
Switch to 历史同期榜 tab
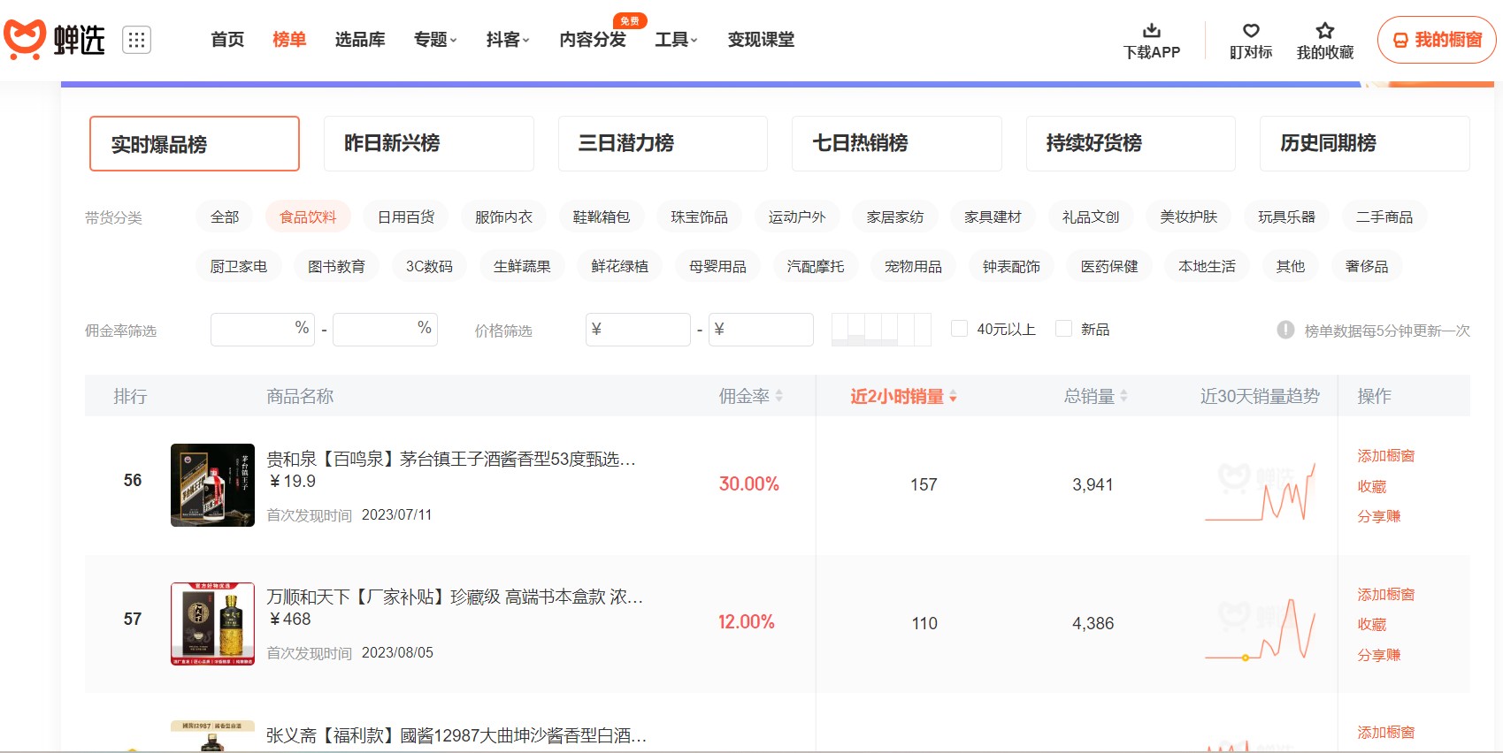click(1364, 143)
